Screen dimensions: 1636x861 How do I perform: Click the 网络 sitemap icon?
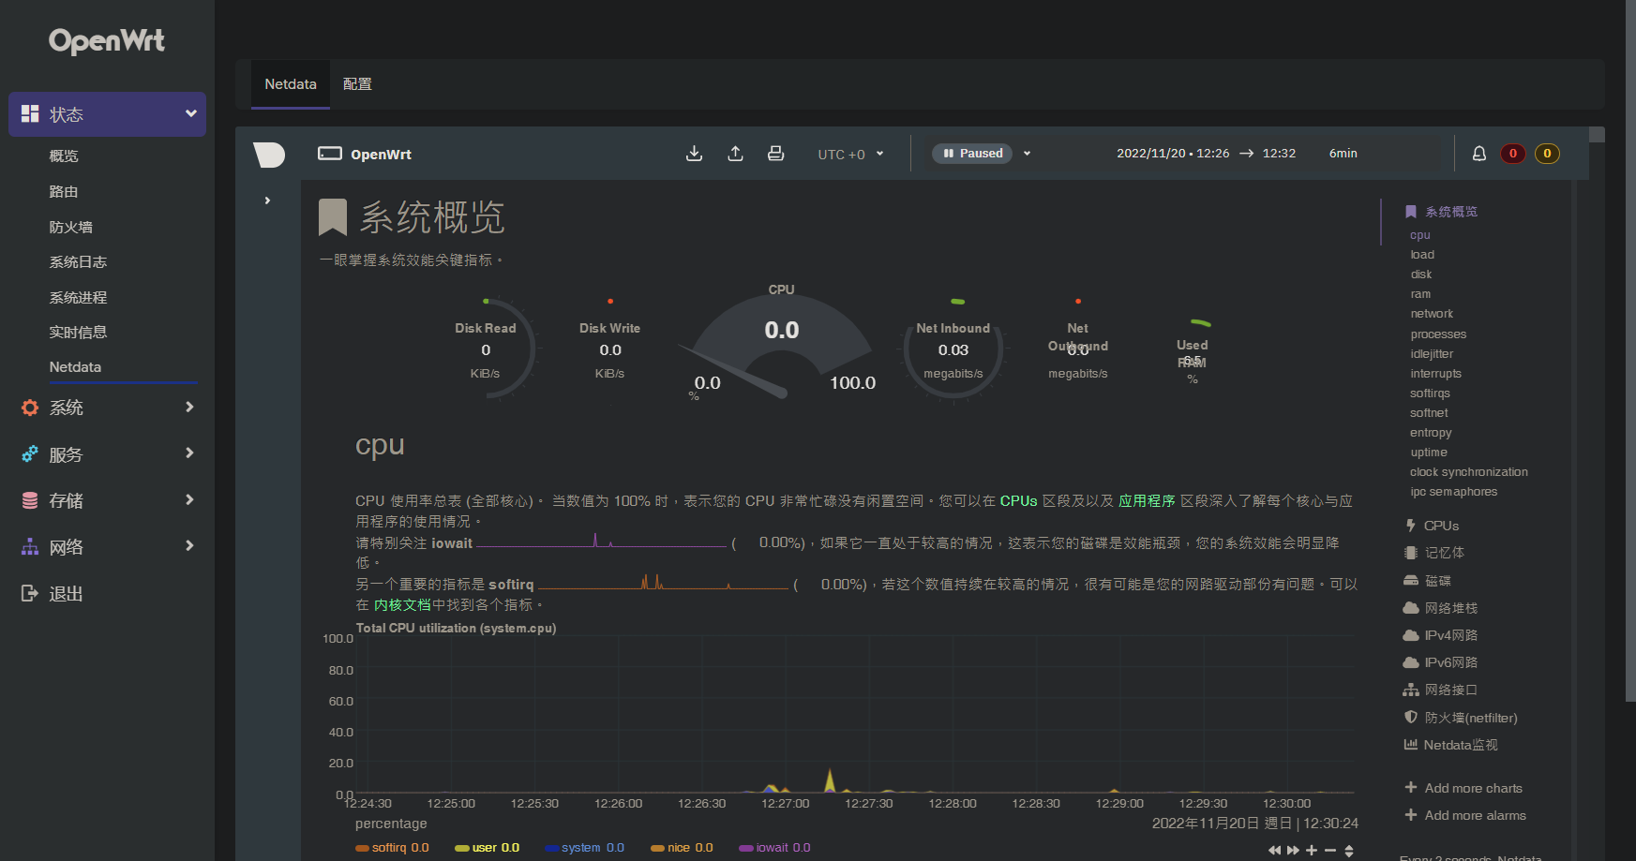(30, 547)
